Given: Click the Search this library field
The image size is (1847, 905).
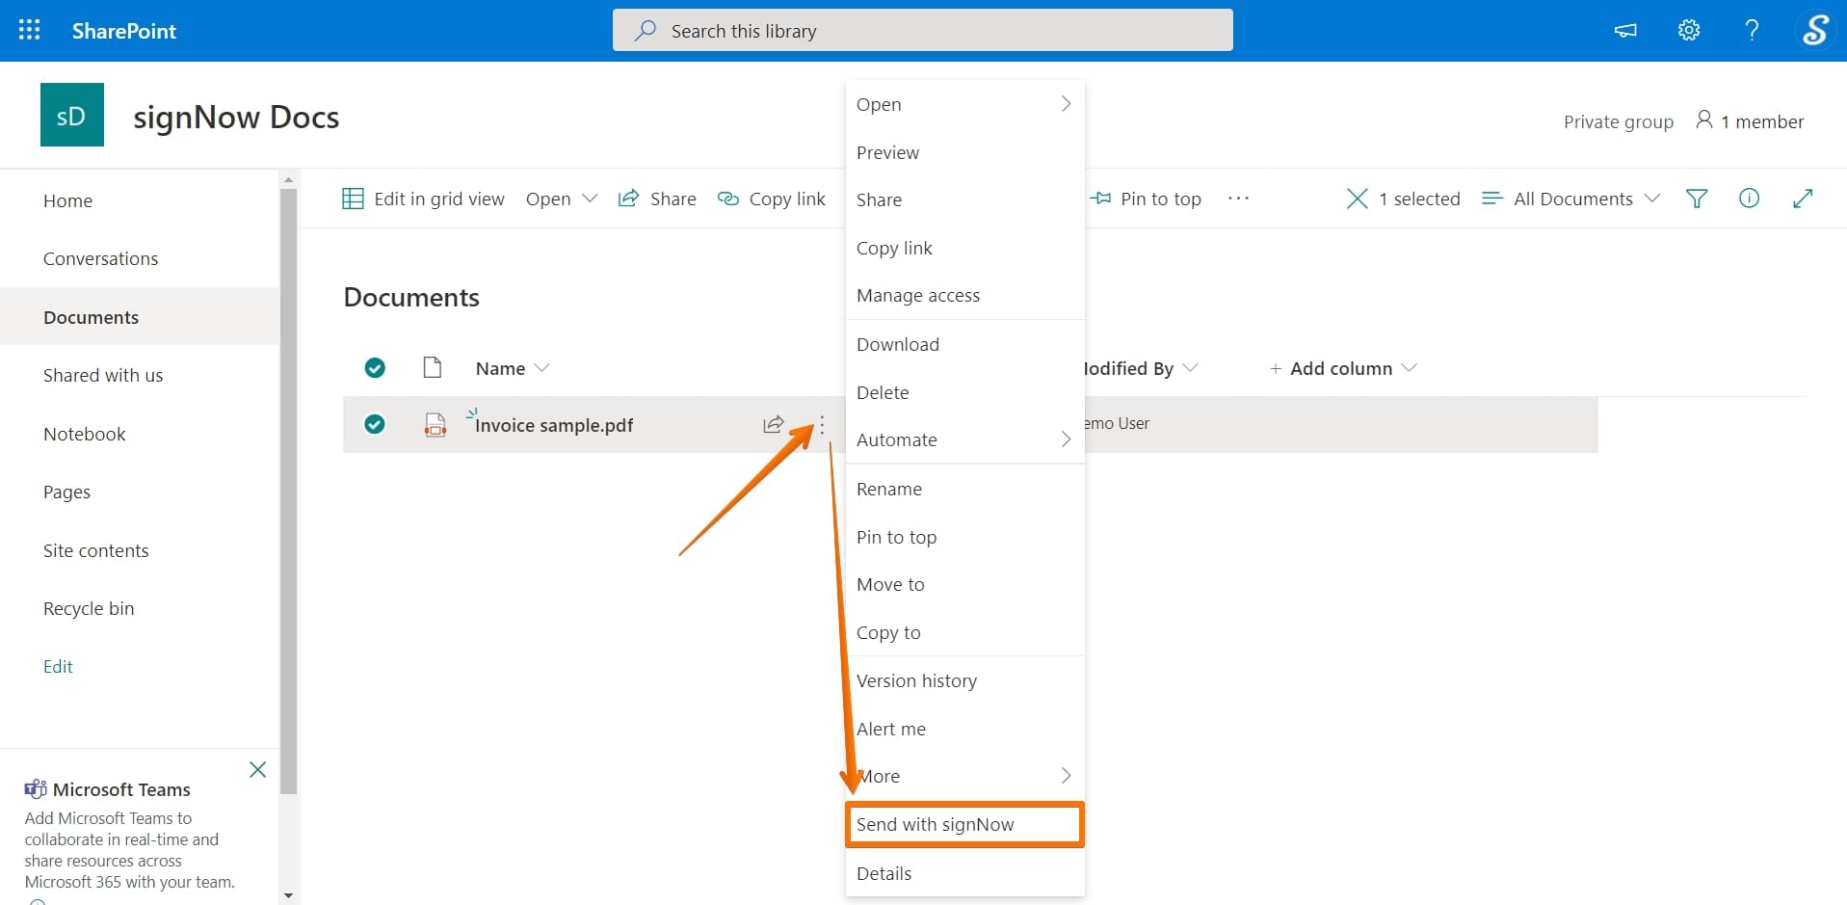Looking at the screenshot, I should [922, 30].
